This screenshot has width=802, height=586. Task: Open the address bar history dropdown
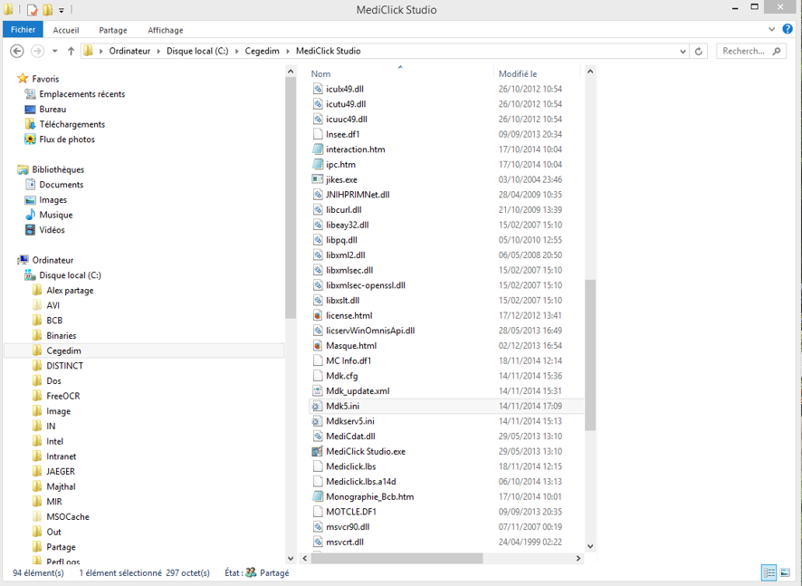683,52
